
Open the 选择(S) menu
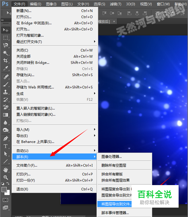99,4
